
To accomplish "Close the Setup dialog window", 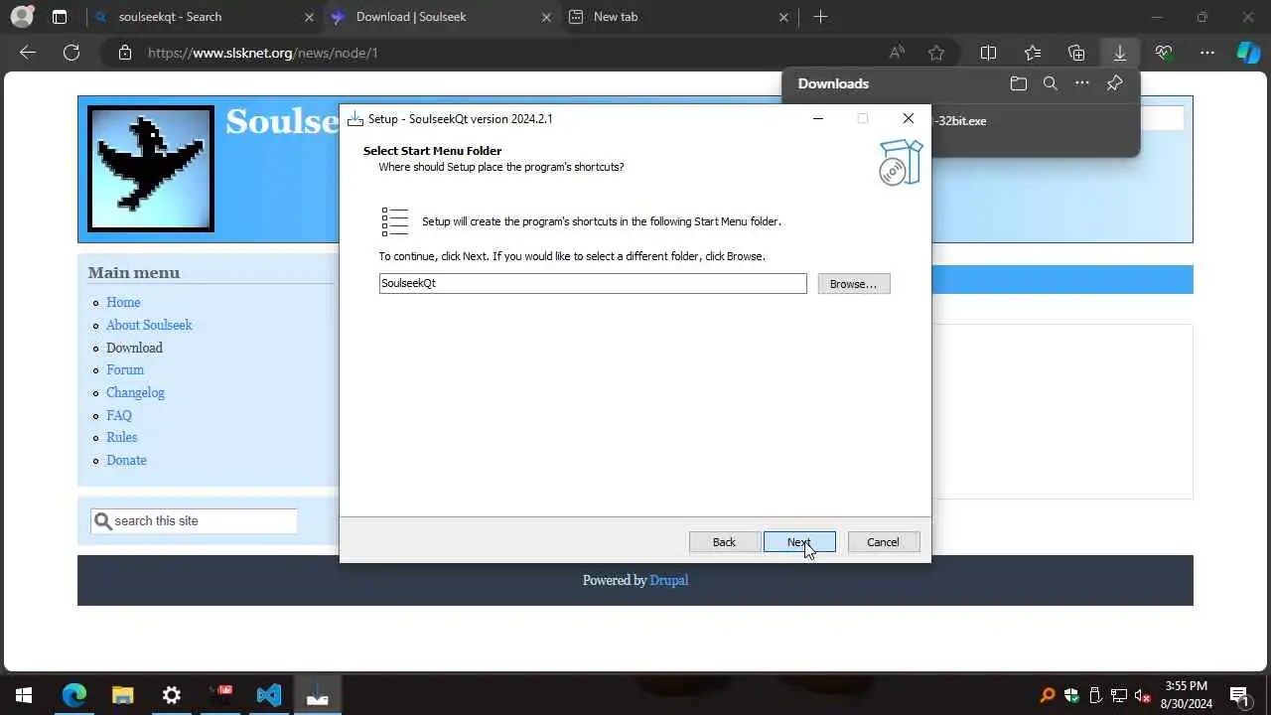I will [x=908, y=118].
